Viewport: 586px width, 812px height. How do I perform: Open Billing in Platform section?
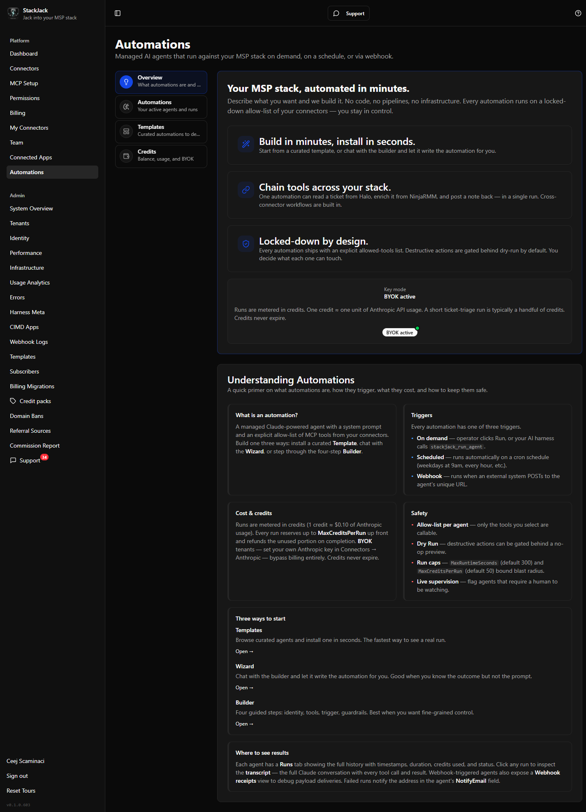click(x=52, y=113)
